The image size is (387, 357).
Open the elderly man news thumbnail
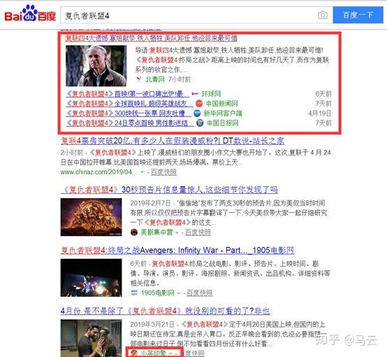(x=96, y=66)
